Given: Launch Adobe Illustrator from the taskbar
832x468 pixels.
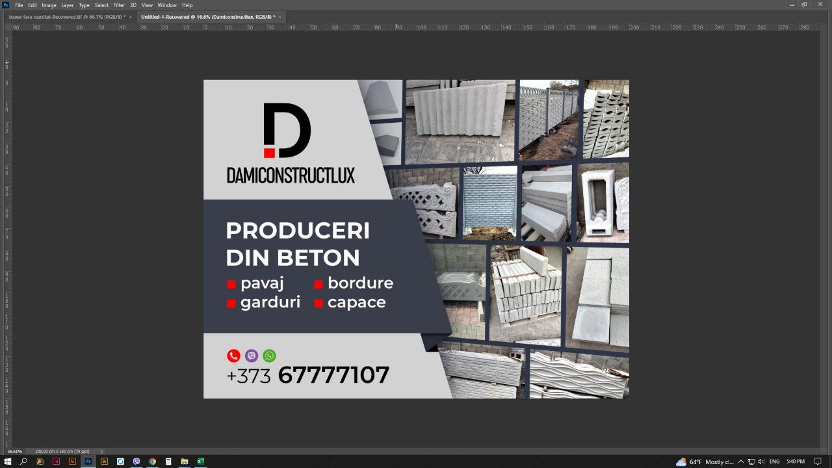Looking at the screenshot, I should coord(72,461).
